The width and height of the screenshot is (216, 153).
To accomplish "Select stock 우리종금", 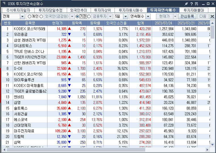I will (21, 34).
